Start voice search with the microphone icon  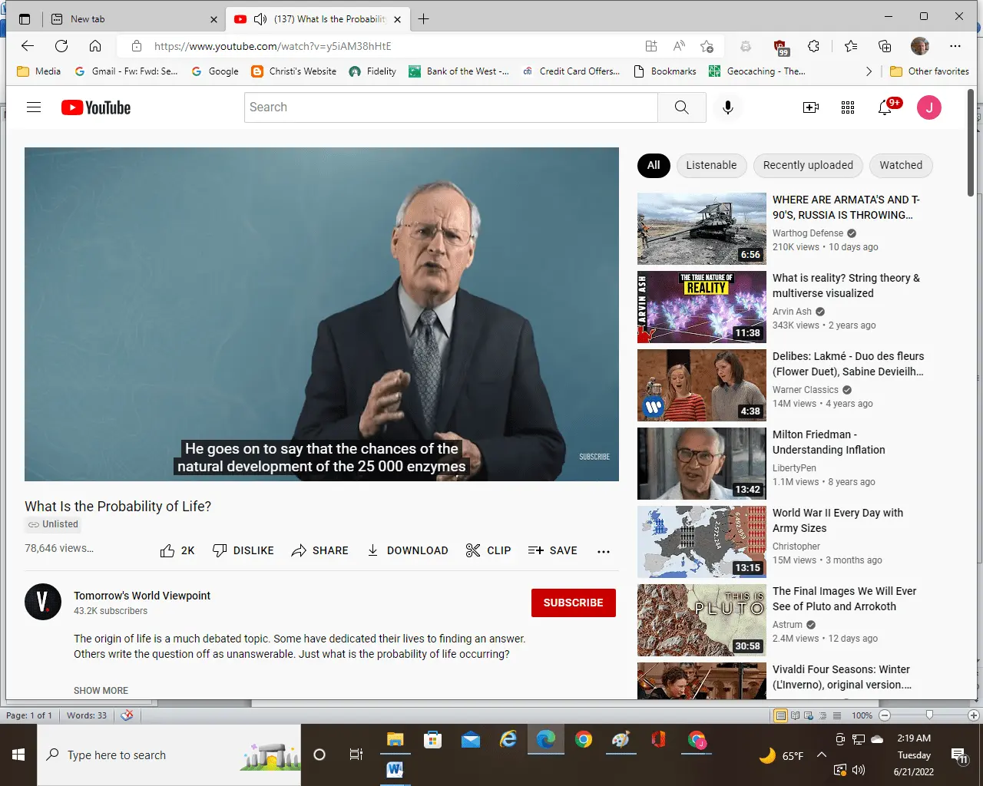pyautogui.click(x=728, y=107)
